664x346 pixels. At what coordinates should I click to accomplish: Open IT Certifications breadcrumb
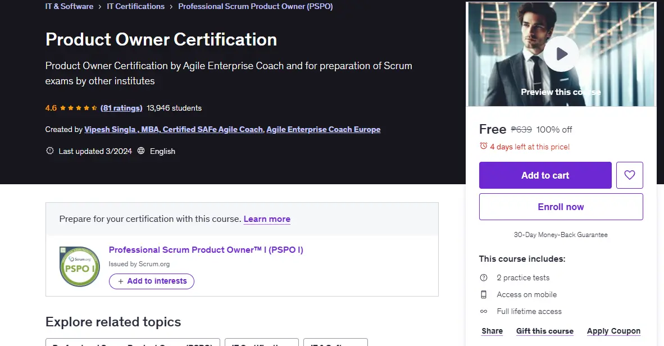click(x=135, y=6)
